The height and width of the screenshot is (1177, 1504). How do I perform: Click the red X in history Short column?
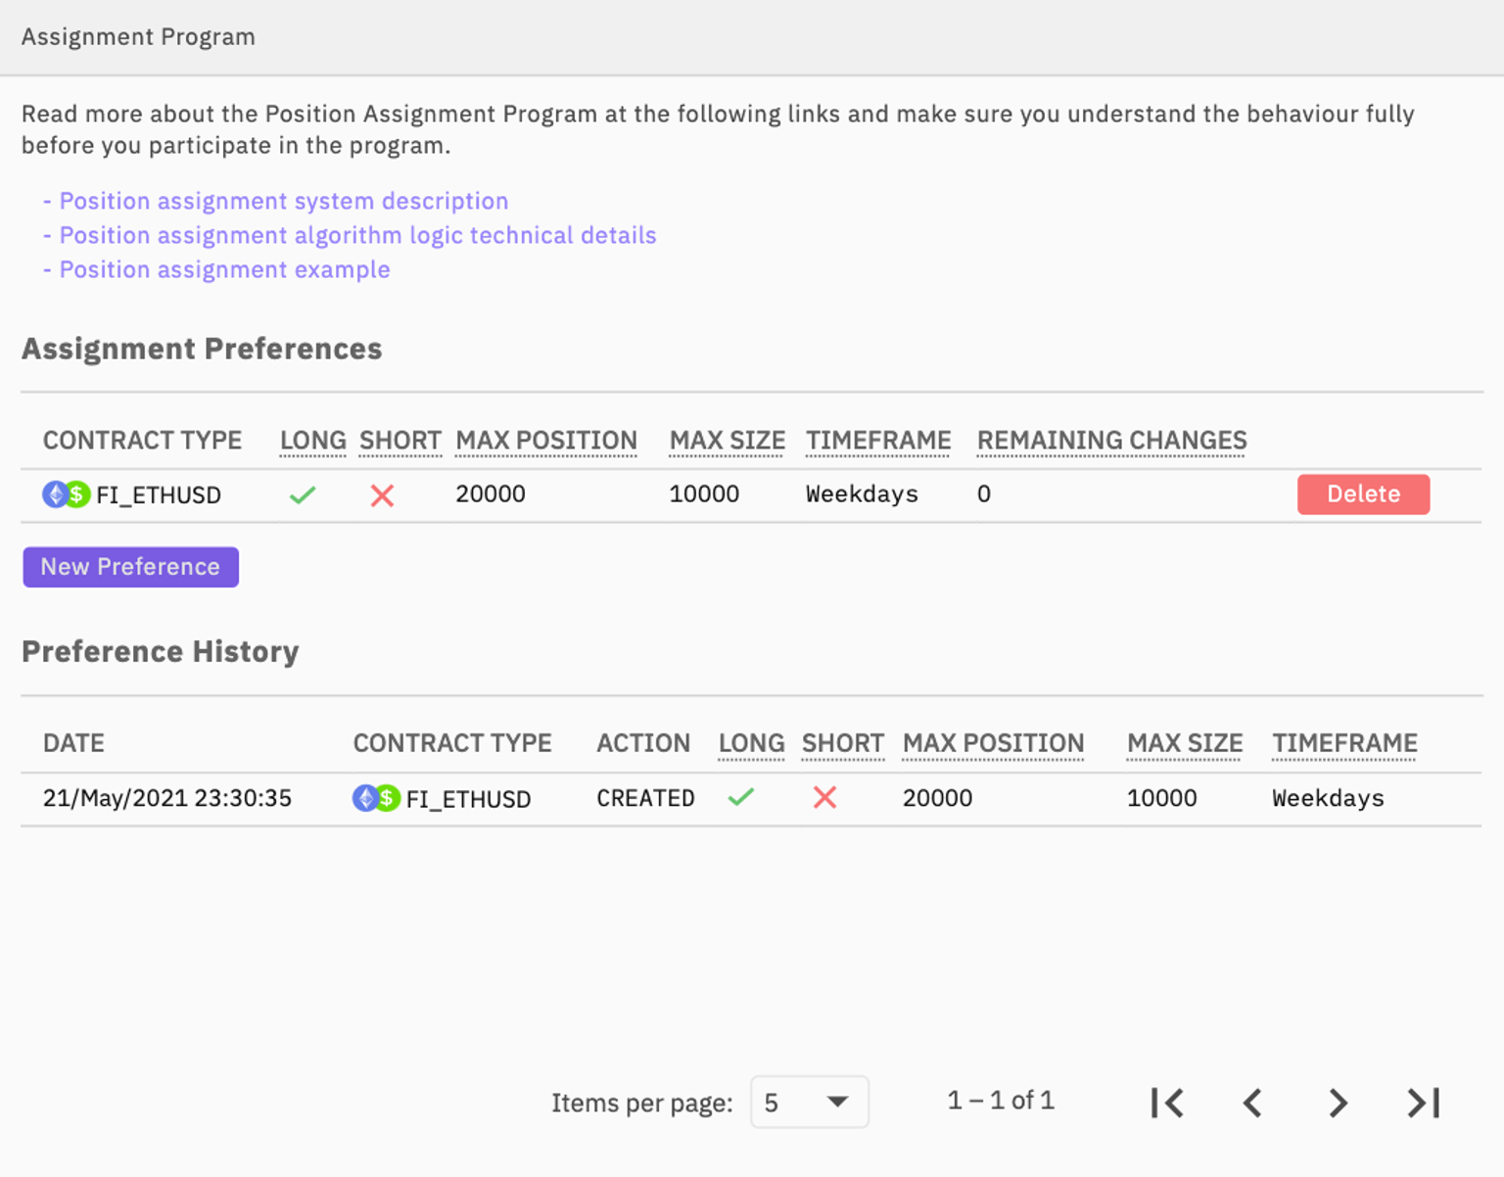tap(823, 797)
